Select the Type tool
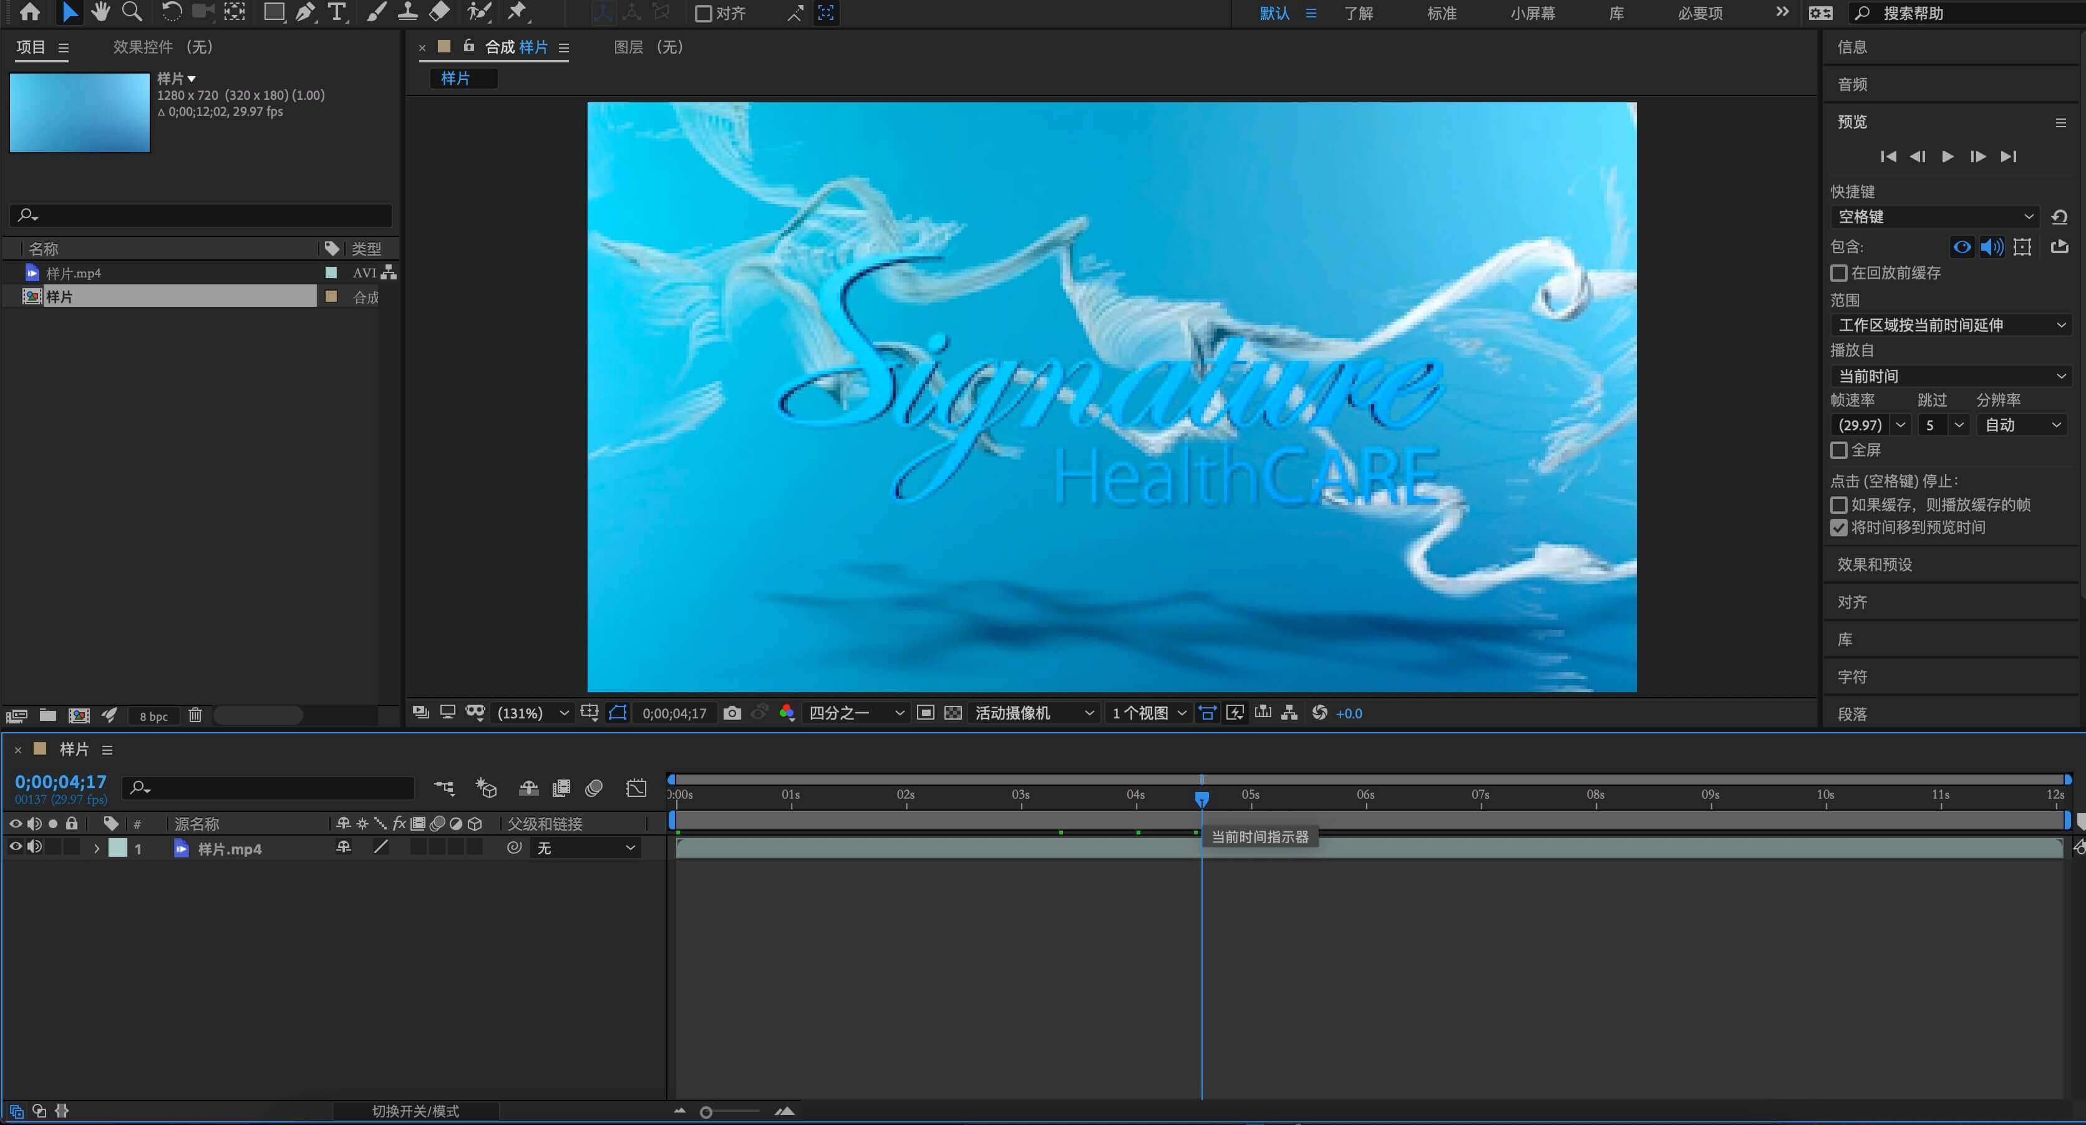Viewport: 2086px width, 1125px height. (336, 12)
